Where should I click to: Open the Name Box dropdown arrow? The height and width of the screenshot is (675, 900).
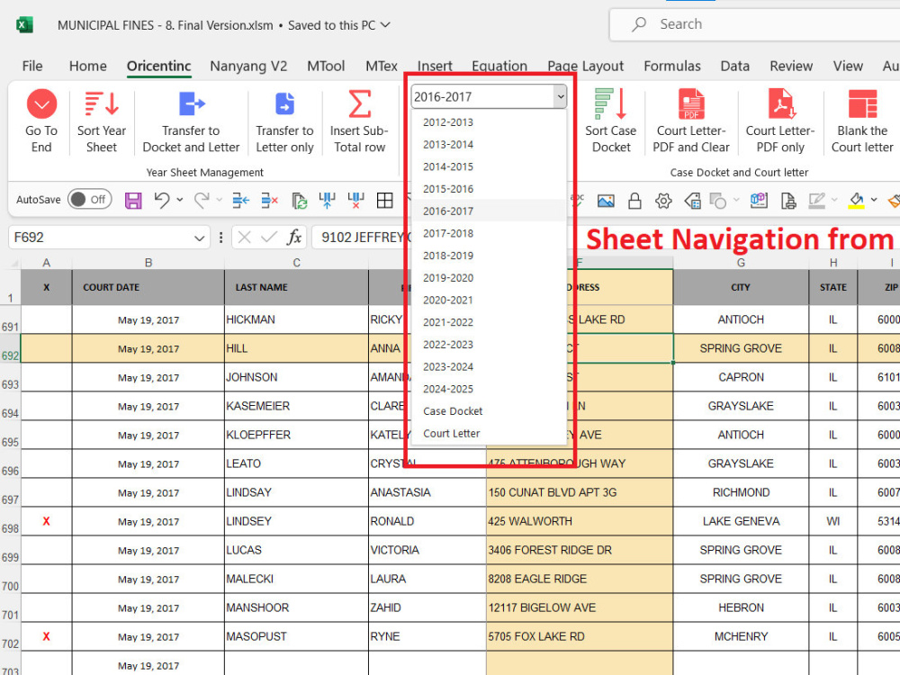coord(199,238)
